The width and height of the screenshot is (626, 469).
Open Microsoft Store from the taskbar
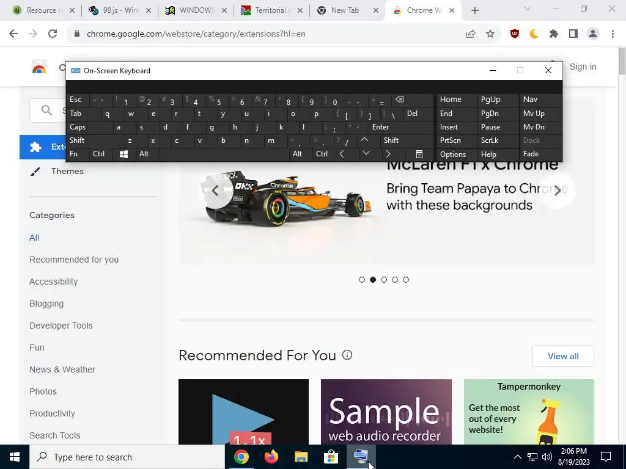point(331,457)
